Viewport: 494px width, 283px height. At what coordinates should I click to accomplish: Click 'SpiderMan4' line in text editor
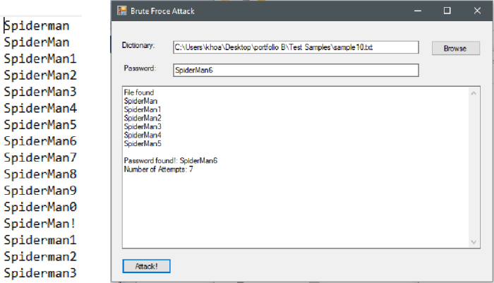(40, 108)
